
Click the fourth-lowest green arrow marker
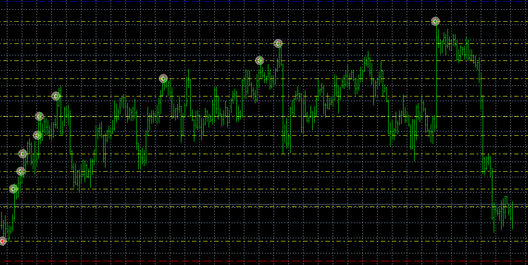pyautogui.click(x=37, y=135)
